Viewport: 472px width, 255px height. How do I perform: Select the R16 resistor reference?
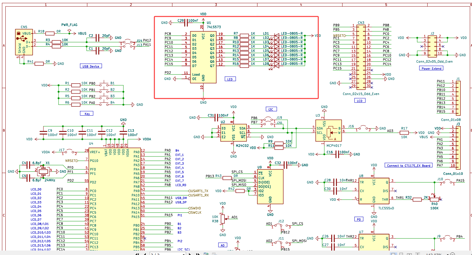pos(236,64)
